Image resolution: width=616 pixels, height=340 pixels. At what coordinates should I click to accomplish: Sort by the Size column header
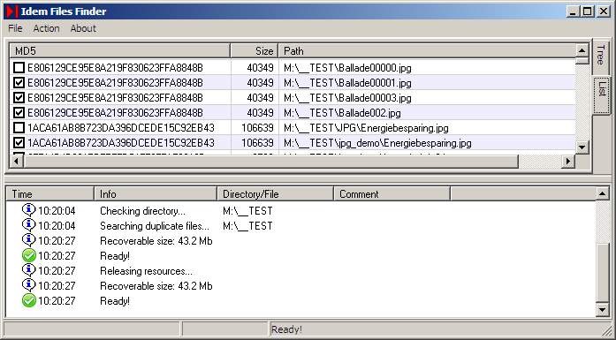(x=255, y=51)
